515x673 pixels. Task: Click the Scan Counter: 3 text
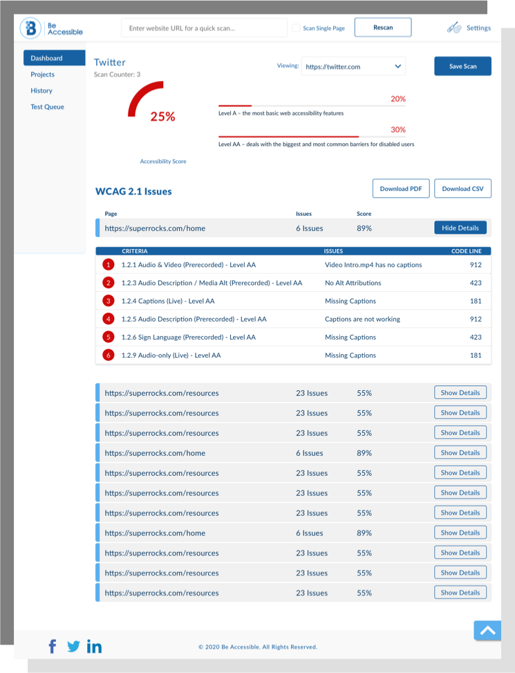(117, 74)
